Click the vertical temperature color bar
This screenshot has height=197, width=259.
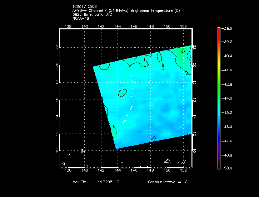point(219,98)
